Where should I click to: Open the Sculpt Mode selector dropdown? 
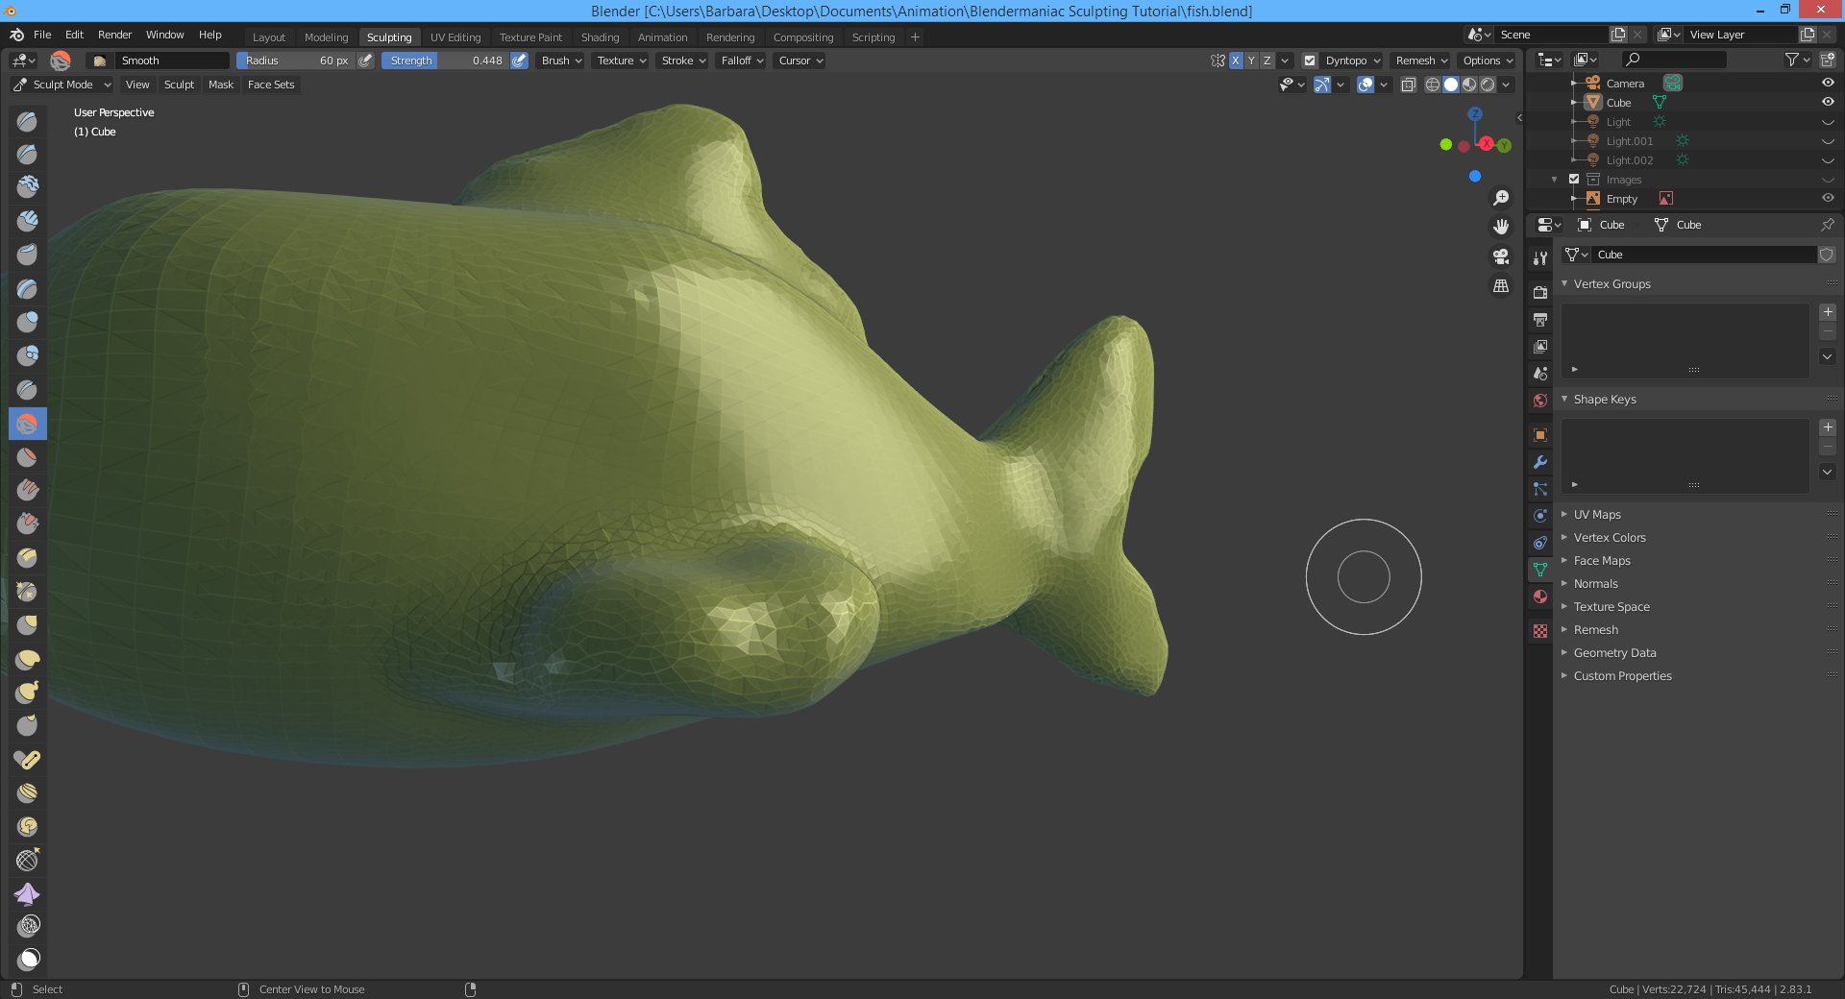click(62, 85)
